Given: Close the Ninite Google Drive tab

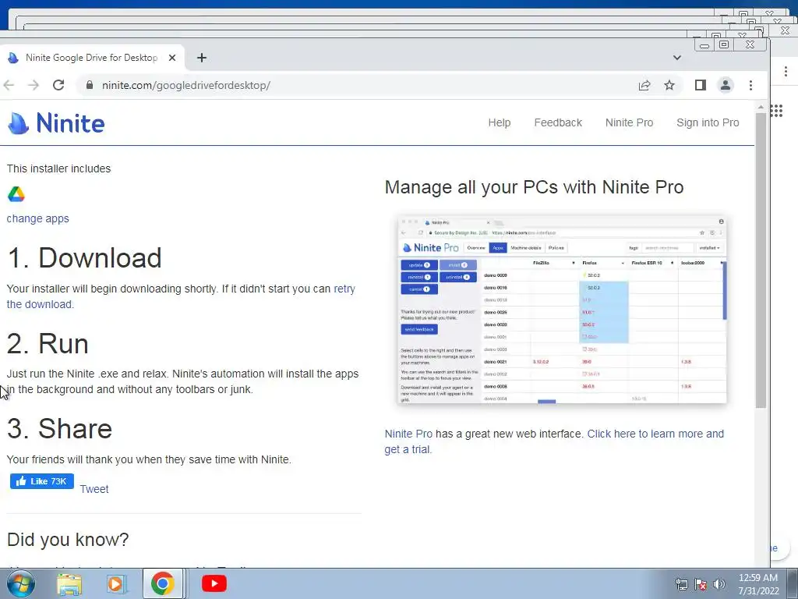Looking at the screenshot, I should [172, 58].
